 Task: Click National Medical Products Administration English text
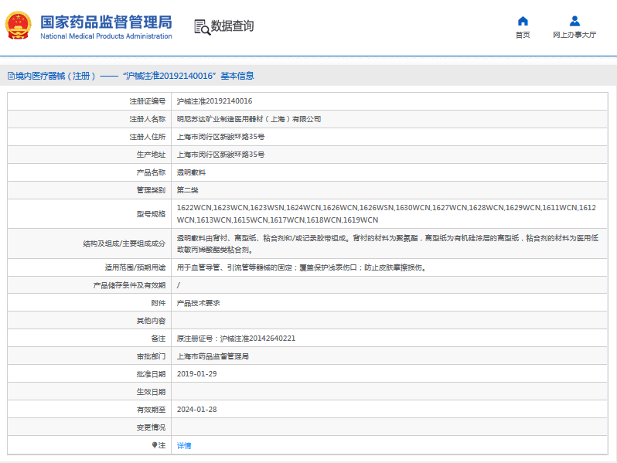coord(105,36)
